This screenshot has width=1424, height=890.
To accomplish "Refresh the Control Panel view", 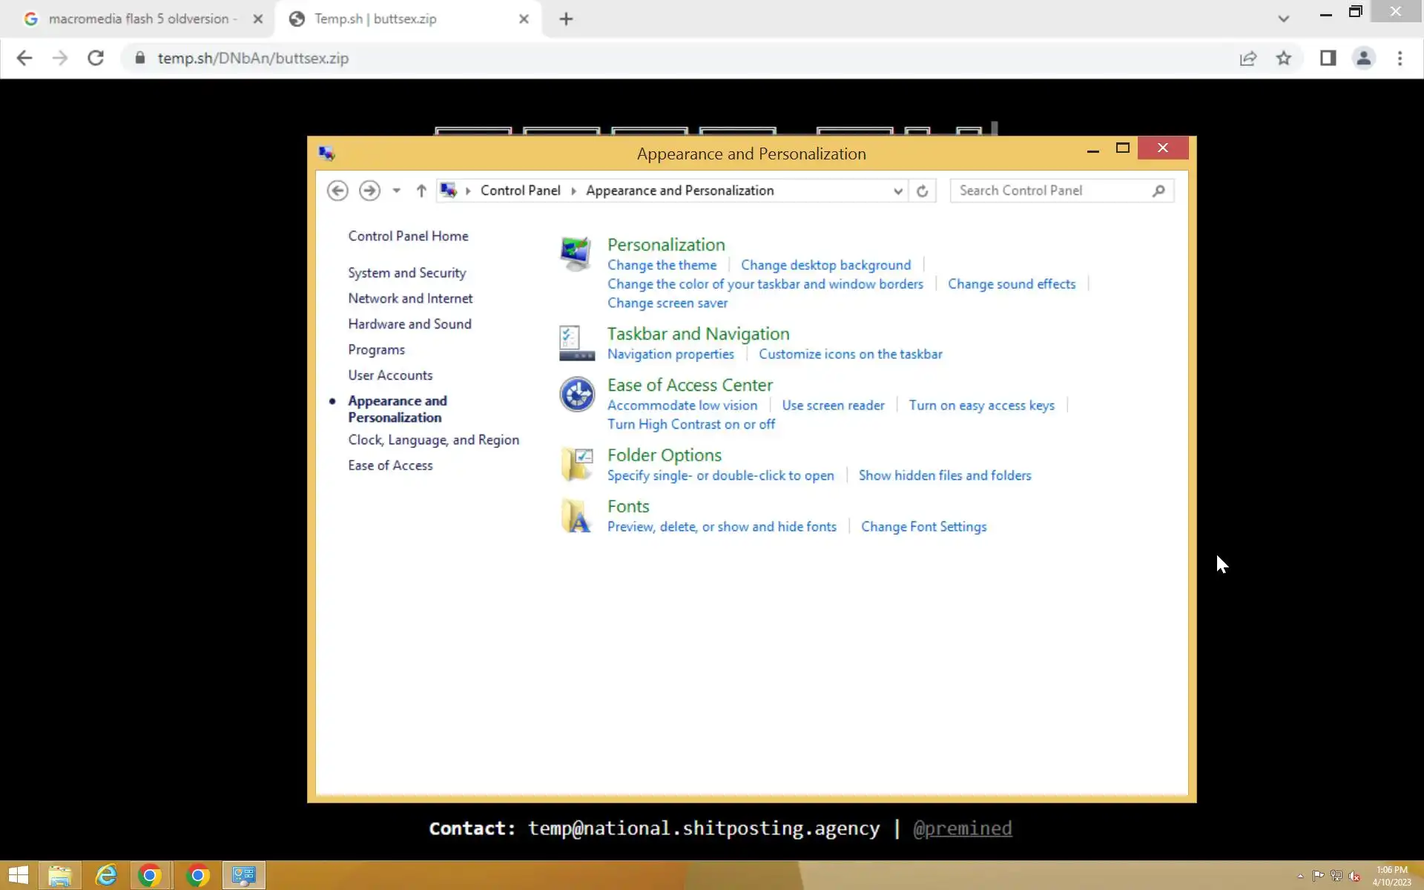I will (922, 191).
